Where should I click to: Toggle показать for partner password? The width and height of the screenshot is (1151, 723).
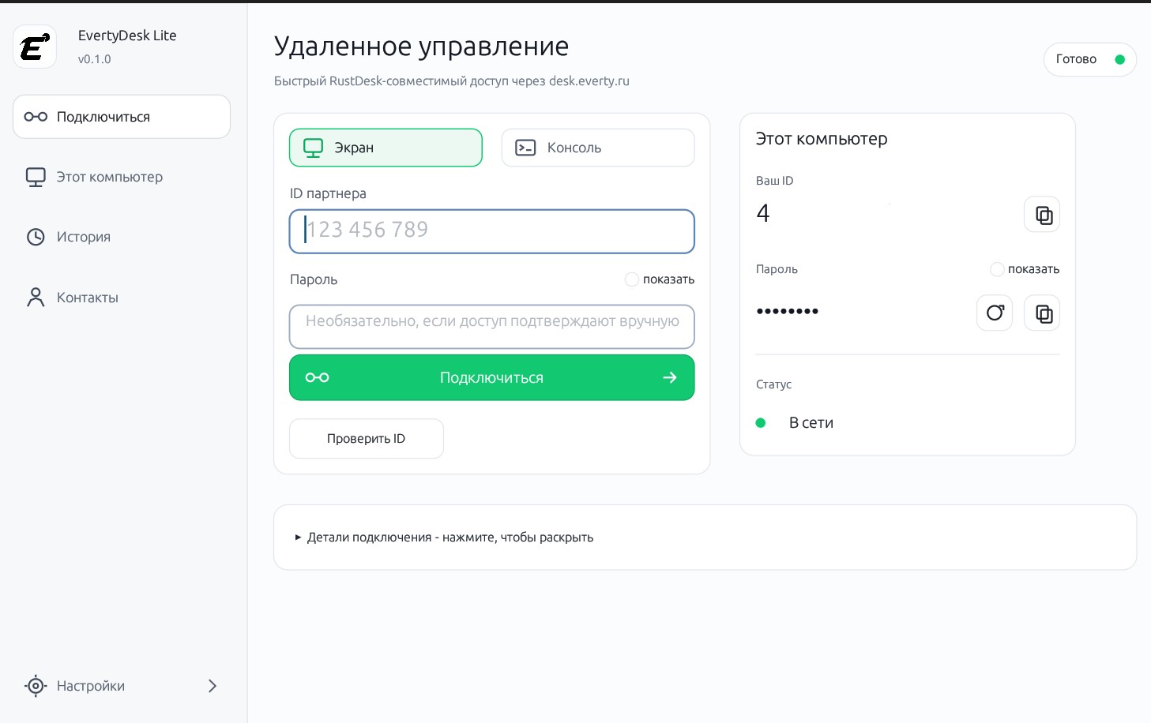coord(660,279)
